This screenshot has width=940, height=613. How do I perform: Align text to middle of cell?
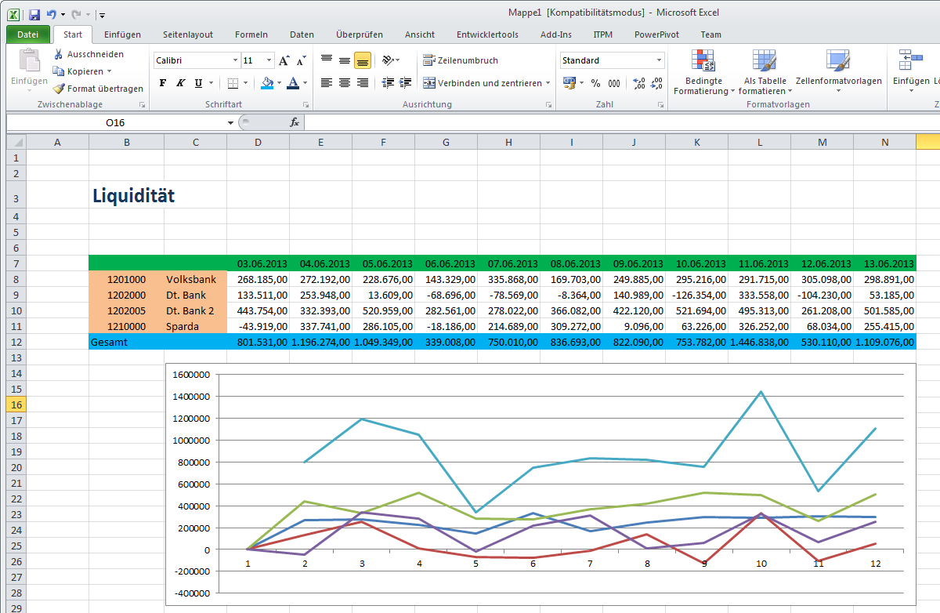point(345,60)
